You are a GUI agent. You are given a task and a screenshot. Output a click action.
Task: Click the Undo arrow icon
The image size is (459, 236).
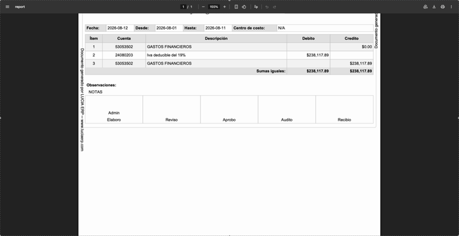click(267, 7)
